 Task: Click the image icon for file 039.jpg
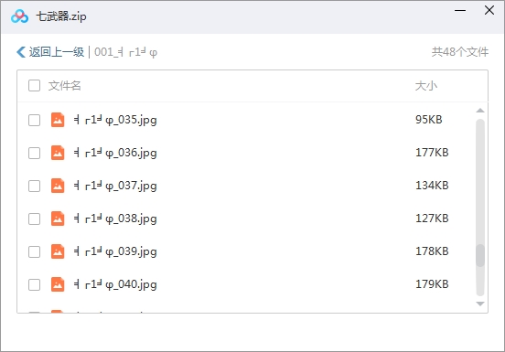point(58,251)
